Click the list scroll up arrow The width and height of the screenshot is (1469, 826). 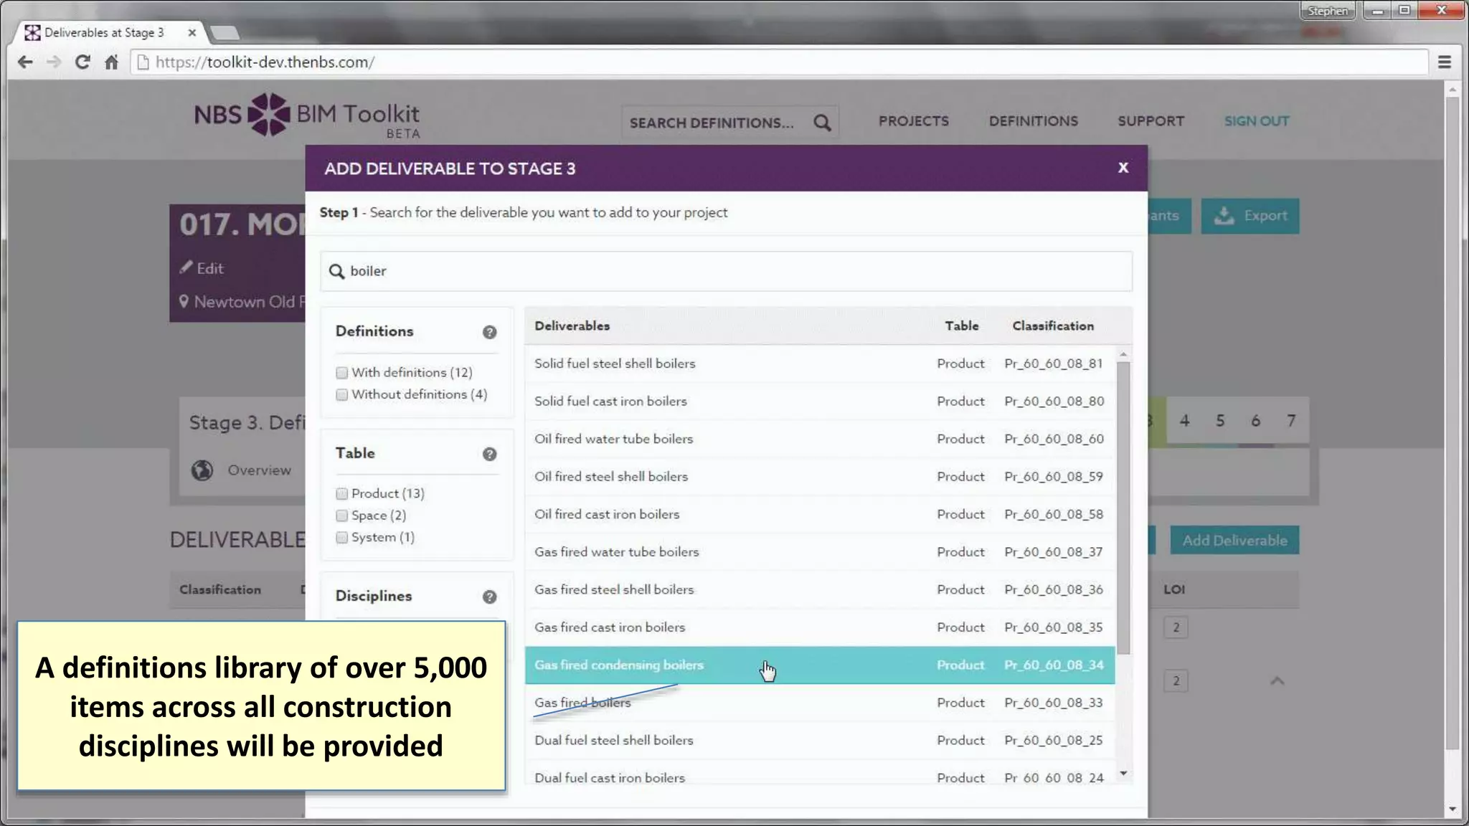pyautogui.click(x=1123, y=354)
